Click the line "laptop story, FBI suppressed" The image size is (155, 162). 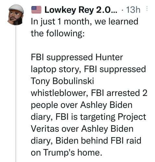coord(89,70)
